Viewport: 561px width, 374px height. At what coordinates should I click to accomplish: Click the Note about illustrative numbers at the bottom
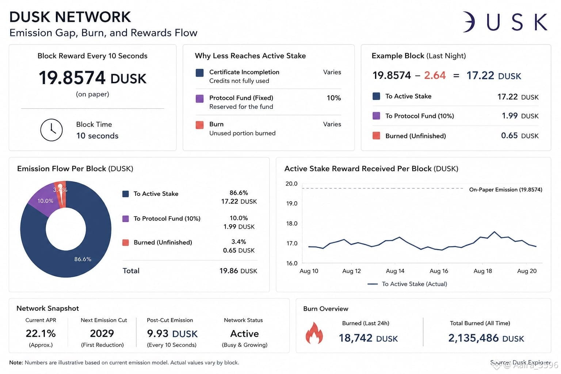coord(124,363)
